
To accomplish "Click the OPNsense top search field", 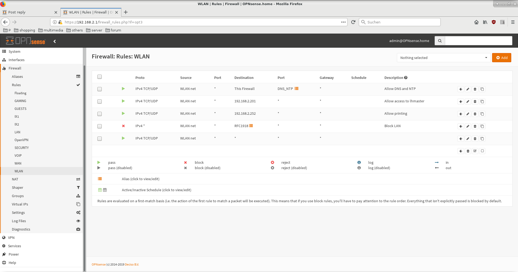I will [478, 41].
